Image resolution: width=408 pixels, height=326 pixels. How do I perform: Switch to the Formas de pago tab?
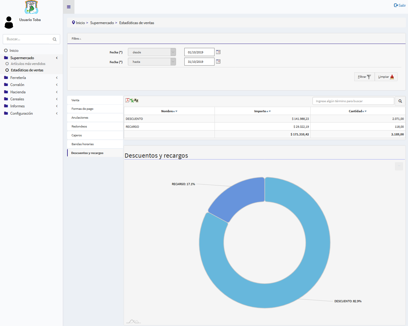(82, 109)
